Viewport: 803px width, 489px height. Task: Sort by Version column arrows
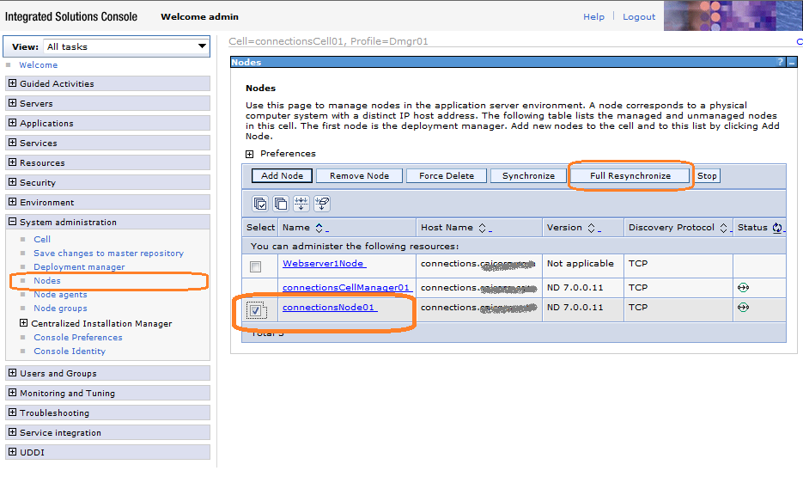tap(591, 228)
